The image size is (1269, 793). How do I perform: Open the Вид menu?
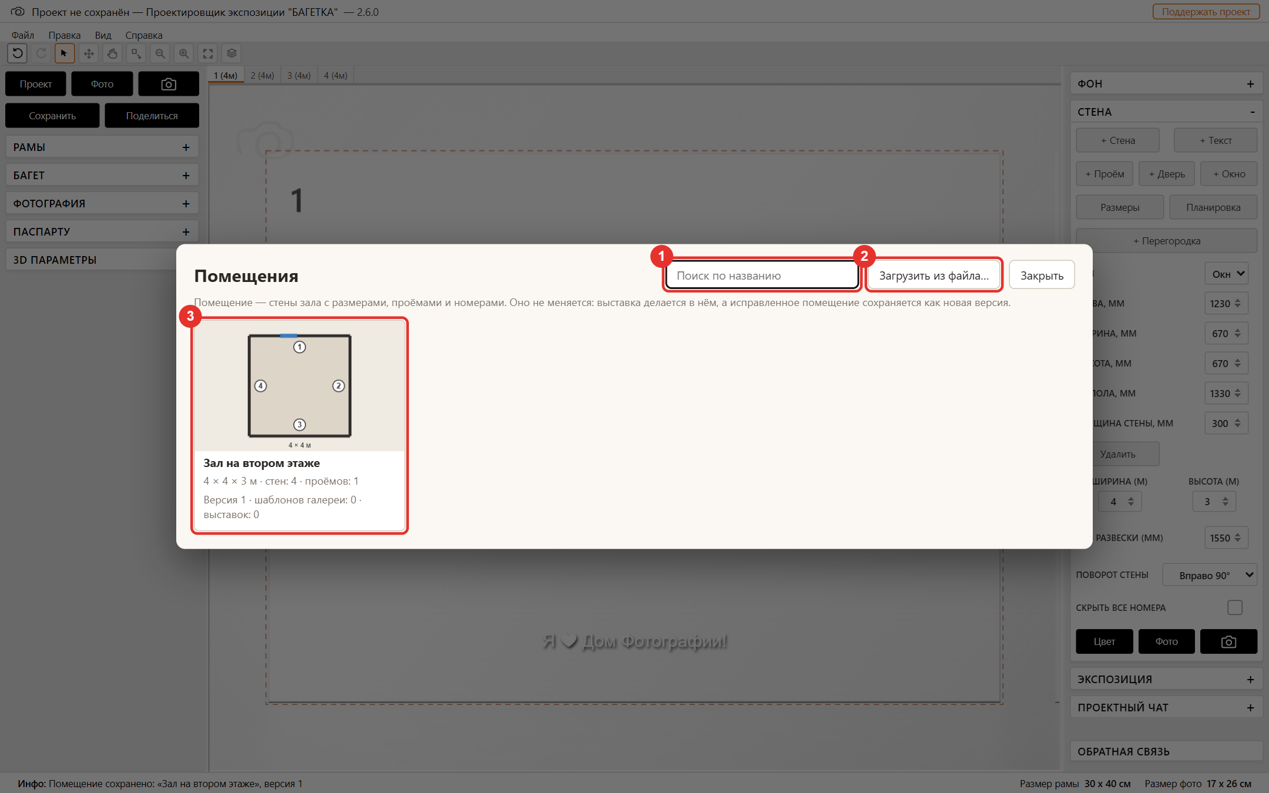tap(103, 35)
